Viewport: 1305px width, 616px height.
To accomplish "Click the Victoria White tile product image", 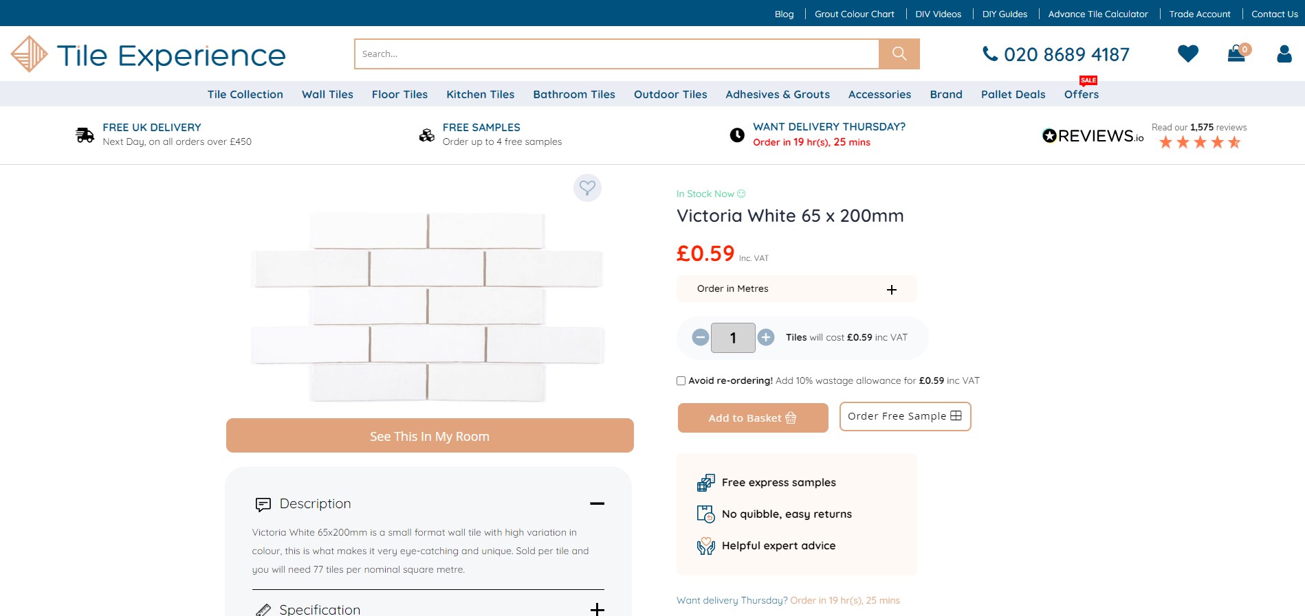I will pyautogui.click(x=428, y=306).
